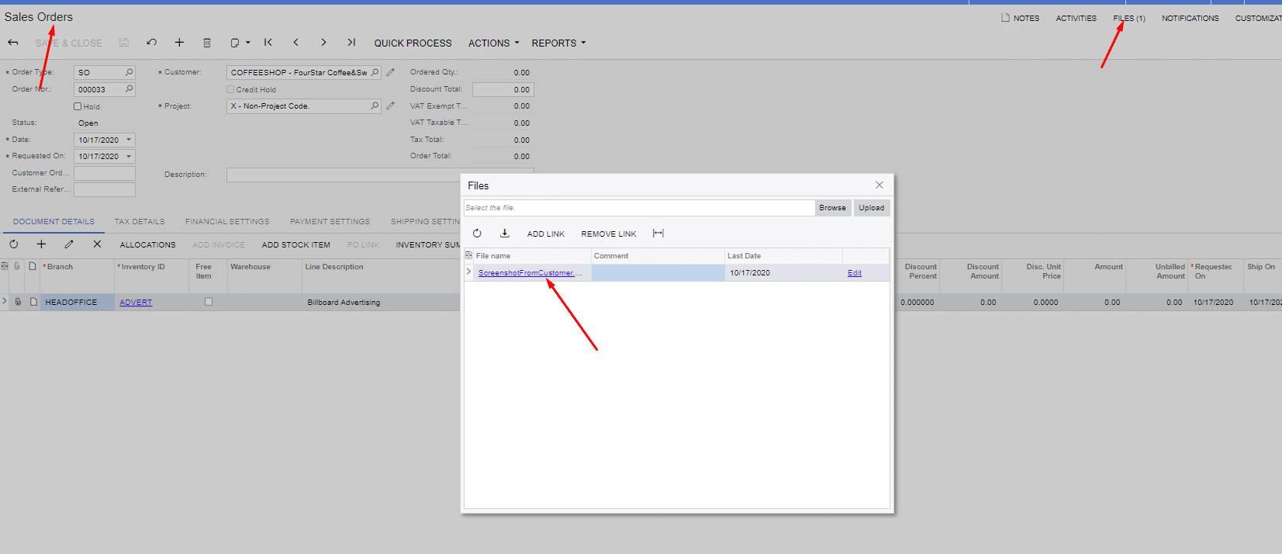Toggle the Hold checkbox
Viewport: 1282px width, 554px height.
click(x=78, y=106)
